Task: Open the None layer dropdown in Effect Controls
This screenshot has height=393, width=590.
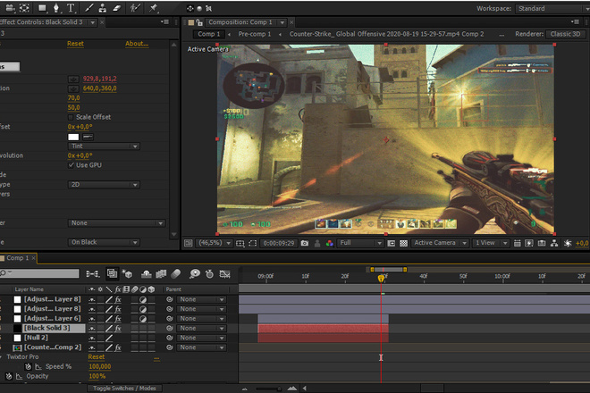Action: coord(116,223)
